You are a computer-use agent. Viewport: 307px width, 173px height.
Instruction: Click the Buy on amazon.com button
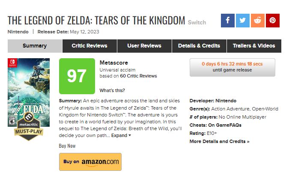(x=90, y=162)
